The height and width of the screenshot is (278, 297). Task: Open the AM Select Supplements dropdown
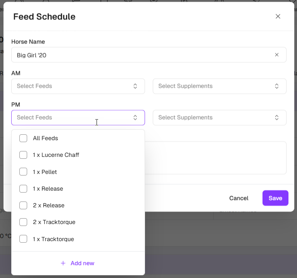click(215, 86)
